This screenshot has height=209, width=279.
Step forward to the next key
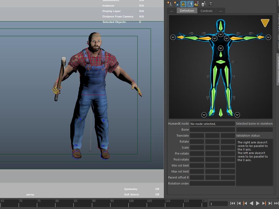264,203
